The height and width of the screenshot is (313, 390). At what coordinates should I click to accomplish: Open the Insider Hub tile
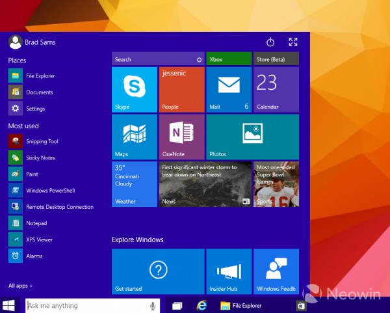(229, 271)
